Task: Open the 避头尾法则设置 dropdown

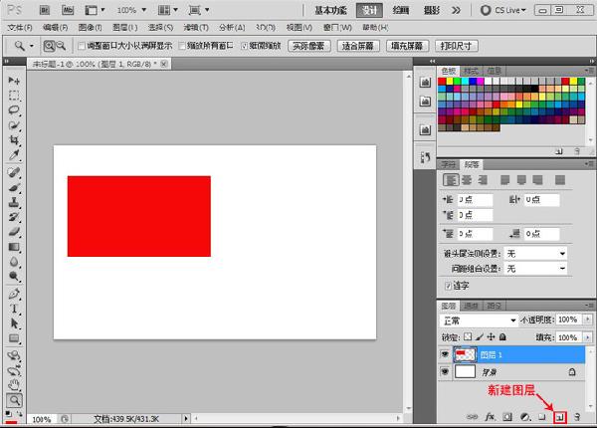Action: click(535, 254)
